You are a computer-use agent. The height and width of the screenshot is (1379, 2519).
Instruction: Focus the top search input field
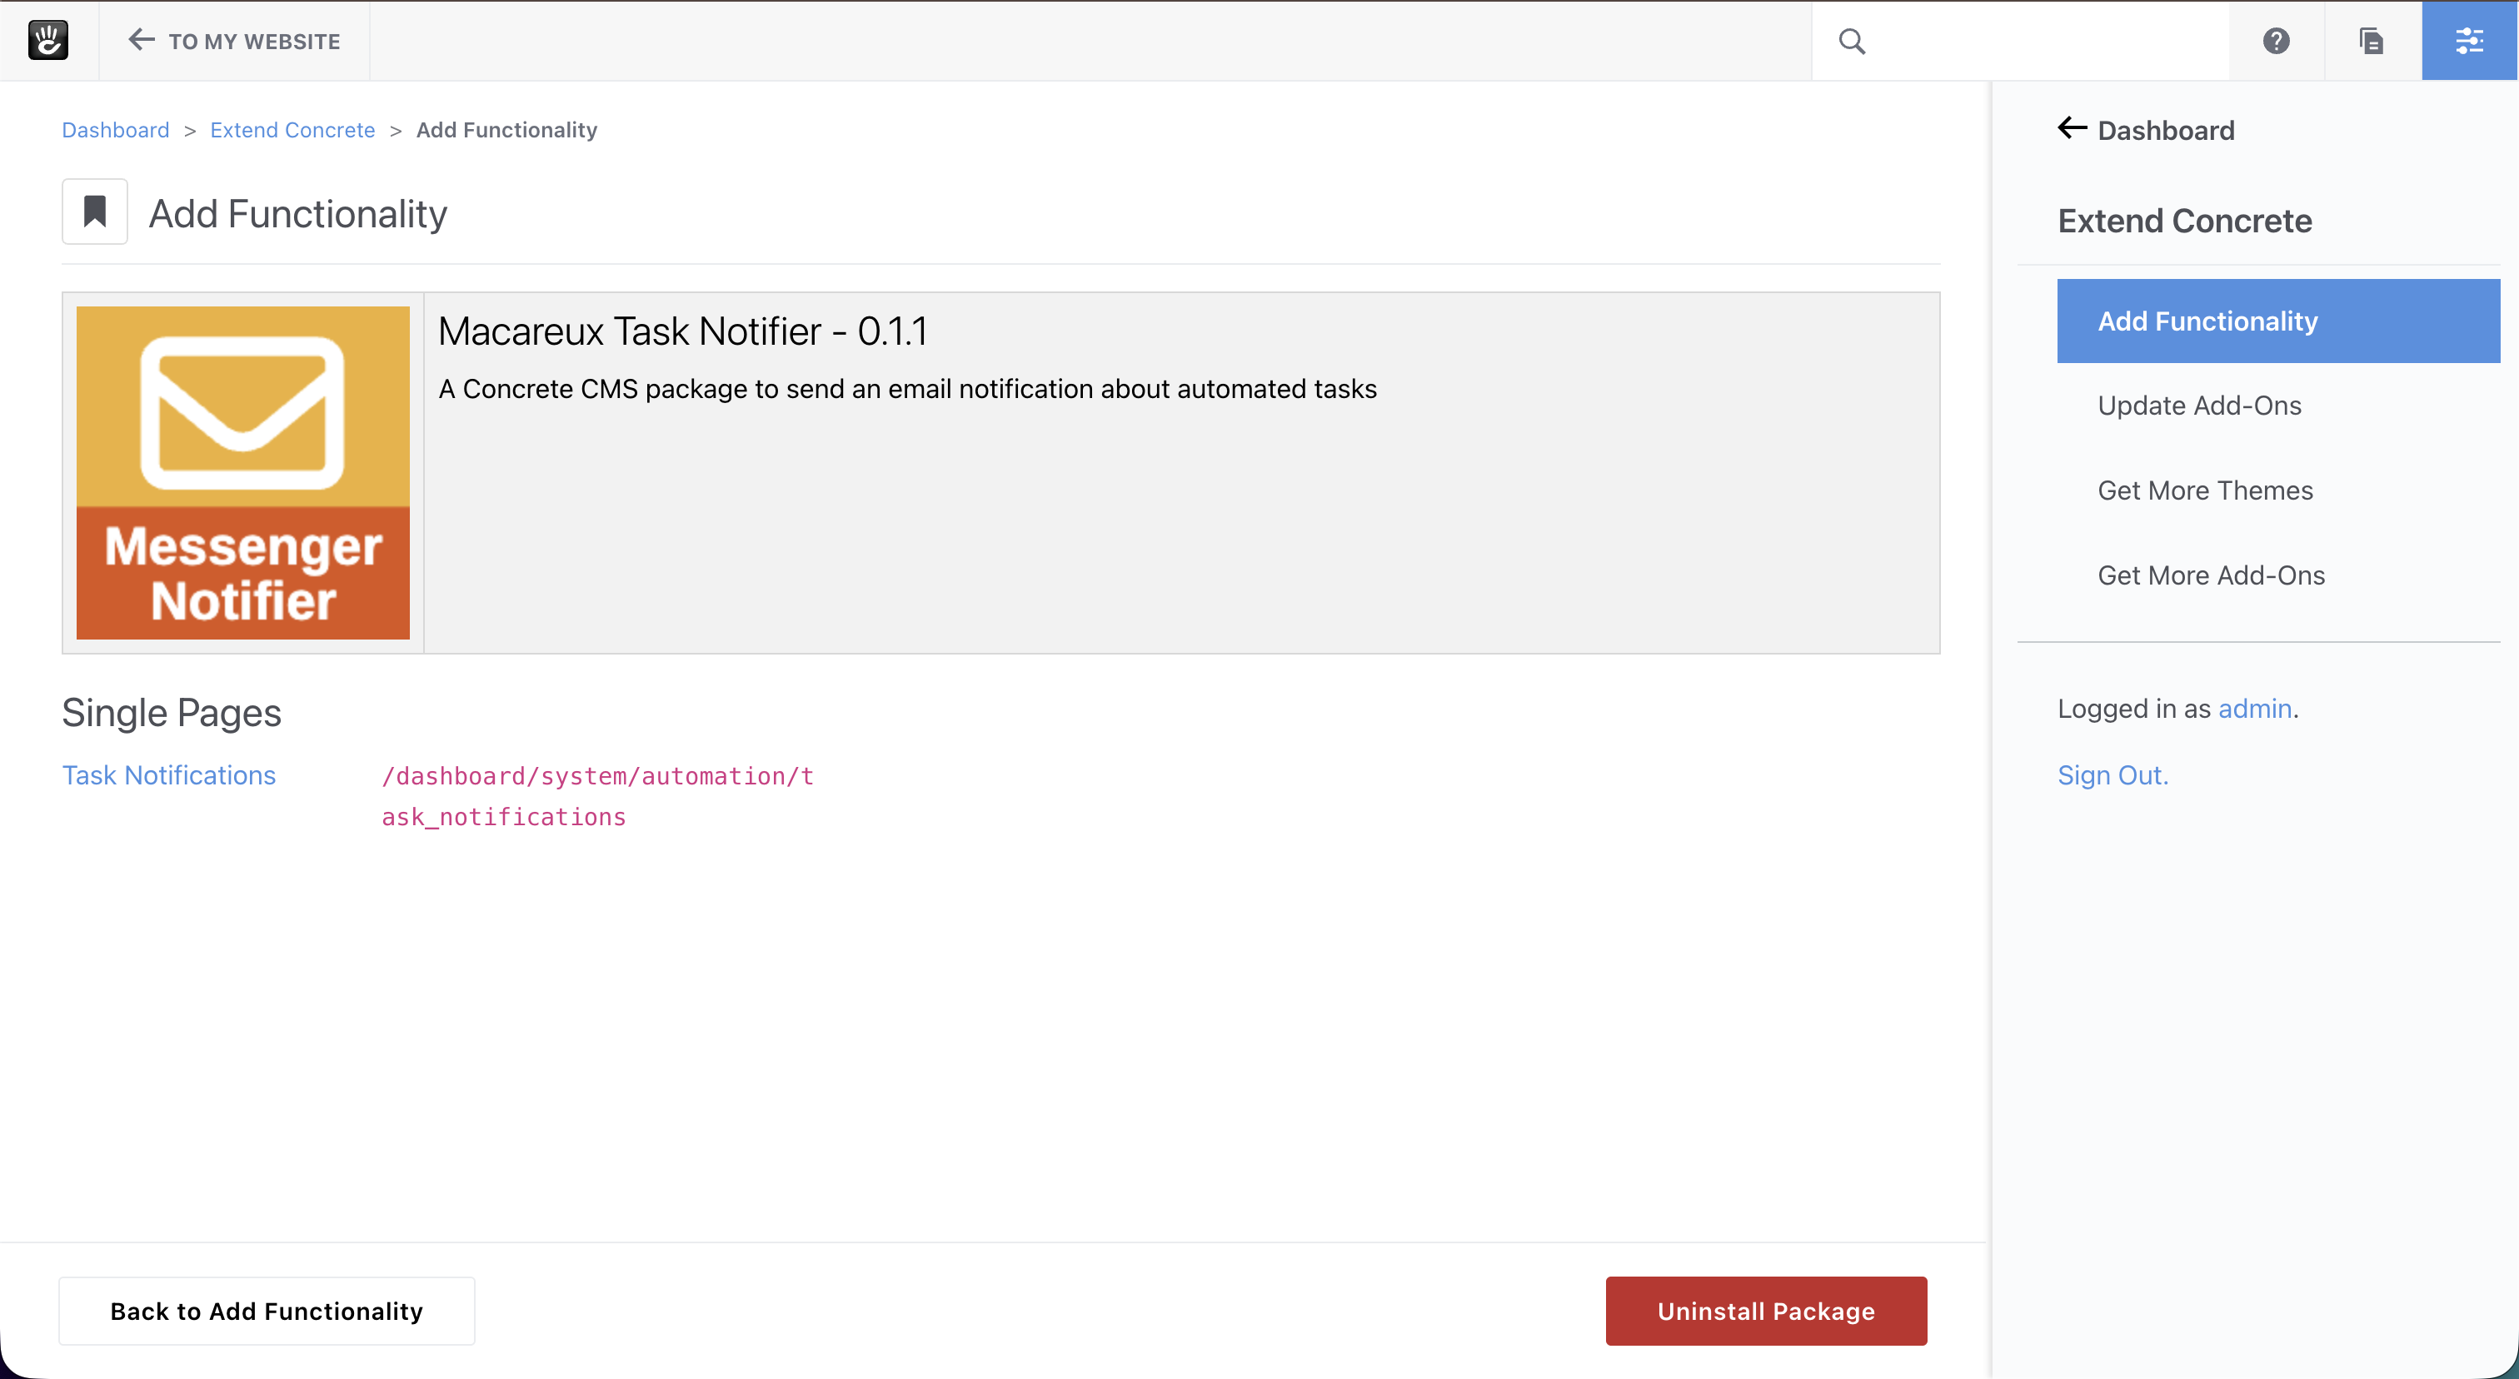tap(2043, 41)
